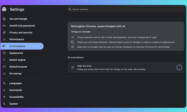The height and width of the screenshot is (112, 187).
Task: Click the On startup power icon
Action: (x=4, y=74)
